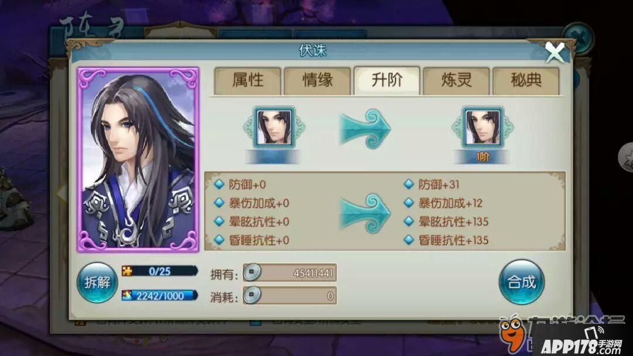This screenshot has width=633, height=356.
Task: Select the 升阶 tab
Action: 387,81
